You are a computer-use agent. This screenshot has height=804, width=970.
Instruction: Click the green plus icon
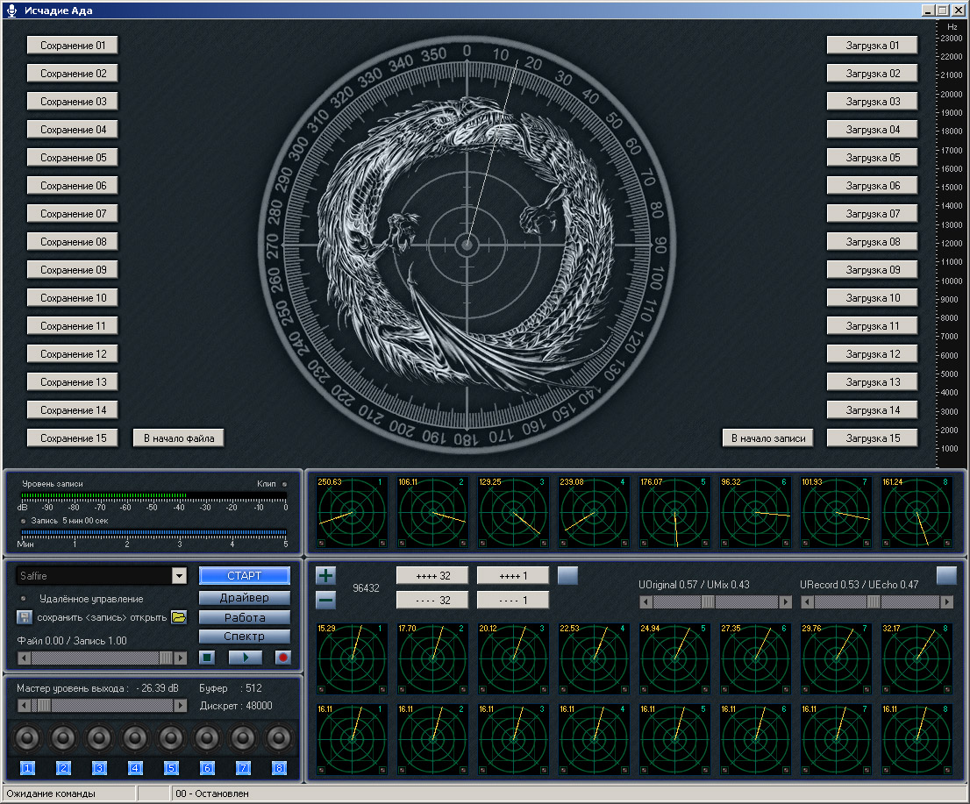325,576
